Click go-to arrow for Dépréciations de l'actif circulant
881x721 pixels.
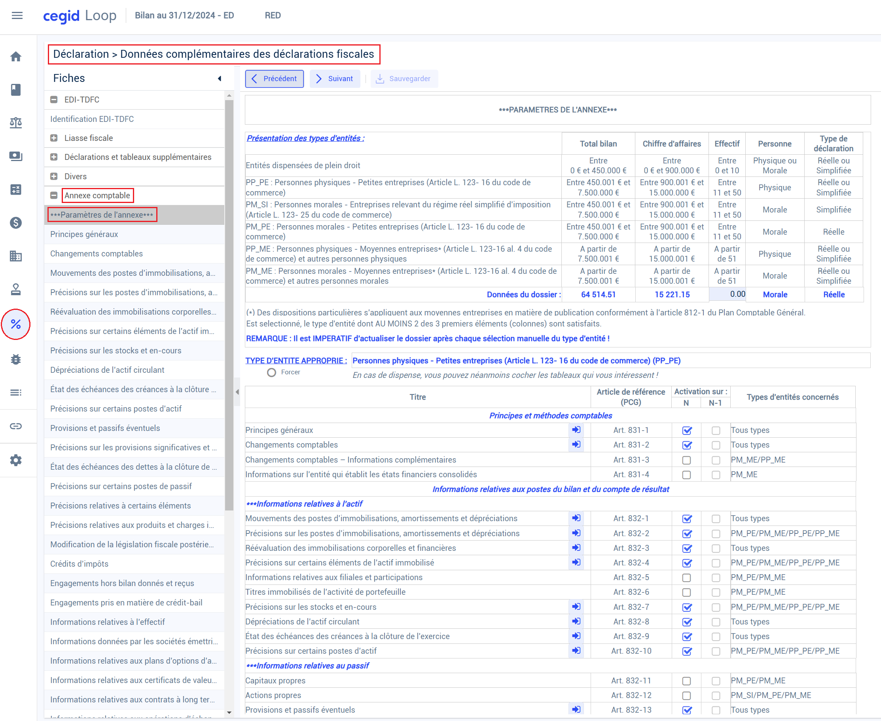click(576, 621)
